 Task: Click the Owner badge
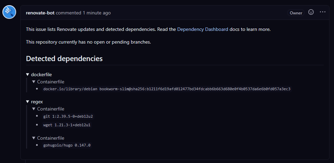pos(296,13)
